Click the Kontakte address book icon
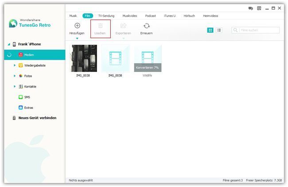This screenshot has width=288, height=187. coord(20,87)
